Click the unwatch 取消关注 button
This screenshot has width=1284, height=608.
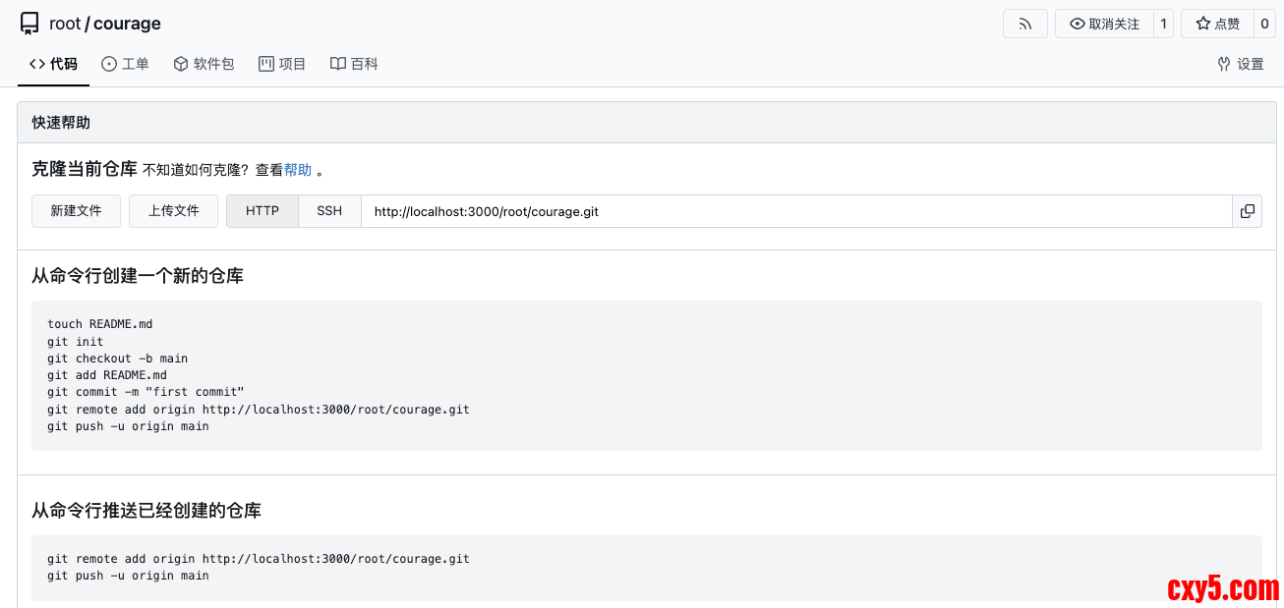tap(1104, 24)
